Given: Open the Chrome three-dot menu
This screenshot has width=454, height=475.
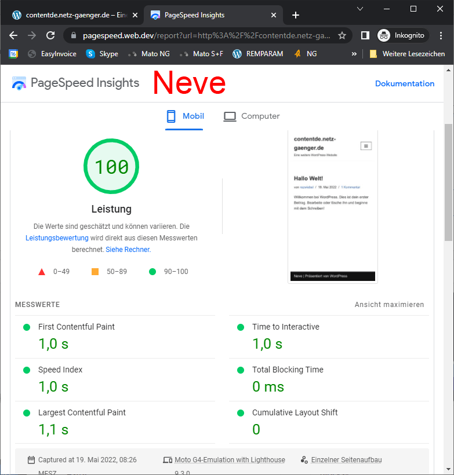Looking at the screenshot, I should (441, 35).
